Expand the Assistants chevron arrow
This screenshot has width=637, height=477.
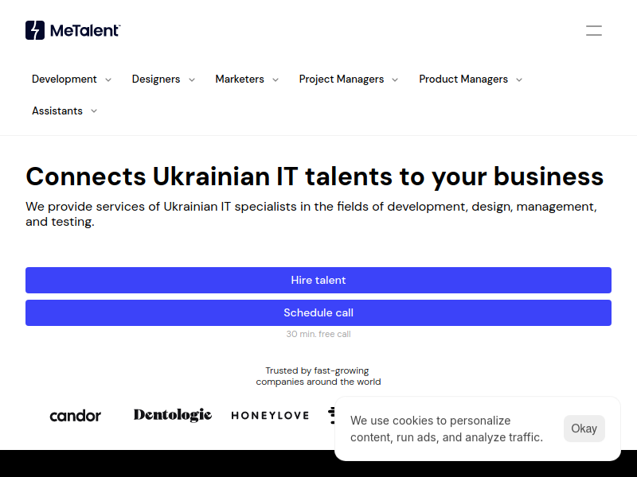(x=94, y=111)
